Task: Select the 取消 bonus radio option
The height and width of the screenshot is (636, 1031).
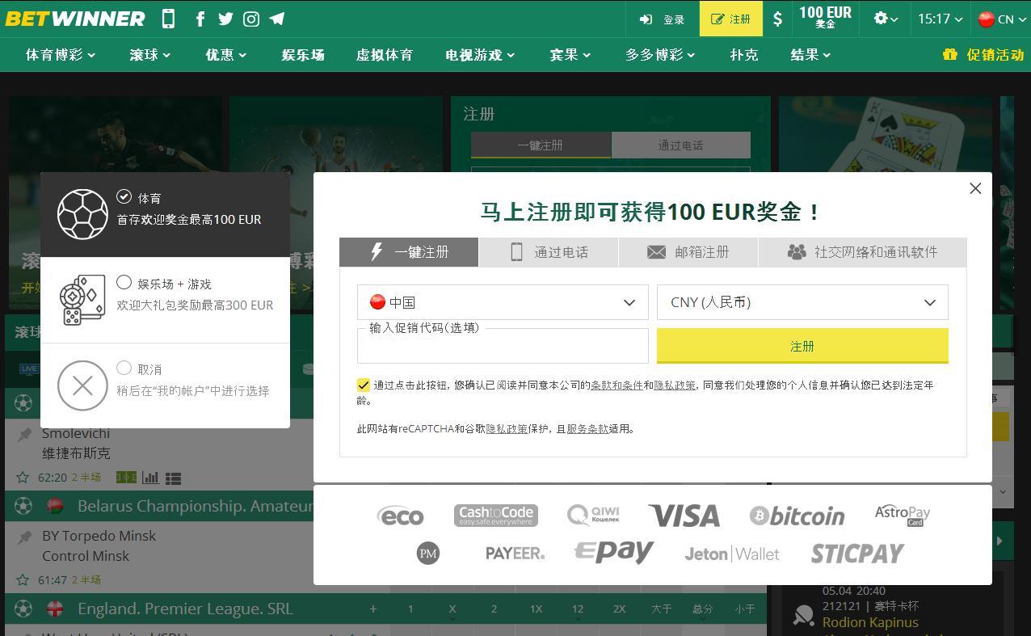Action: pyautogui.click(x=124, y=368)
